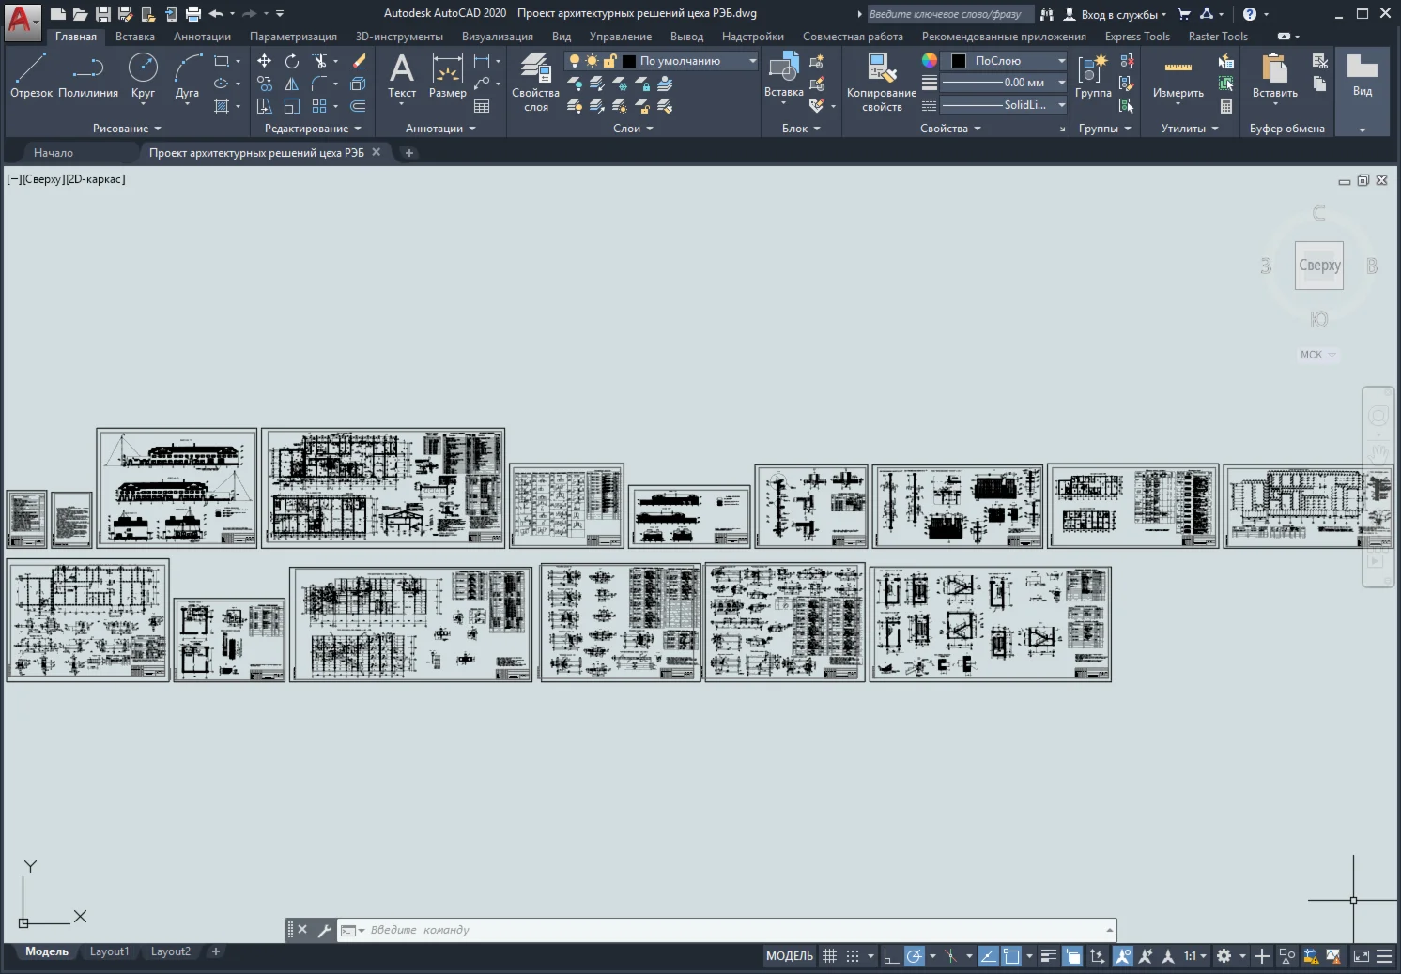
Task: Click the black ПоСлою color swatch
Action: click(x=959, y=61)
